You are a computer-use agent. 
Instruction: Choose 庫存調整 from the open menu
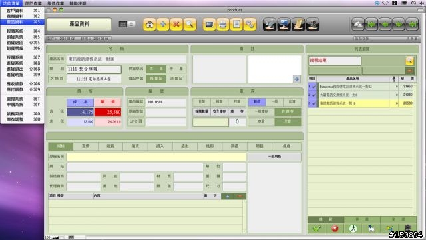pyautogui.click(x=22, y=119)
